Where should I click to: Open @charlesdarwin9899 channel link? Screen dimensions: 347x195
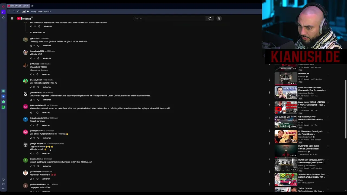pos(38,118)
